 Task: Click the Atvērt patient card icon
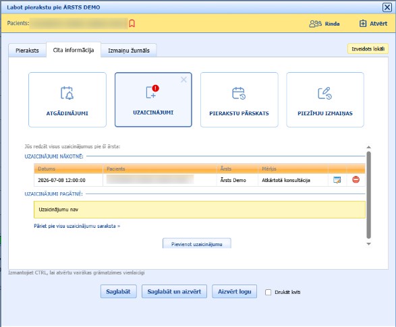coord(363,24)
